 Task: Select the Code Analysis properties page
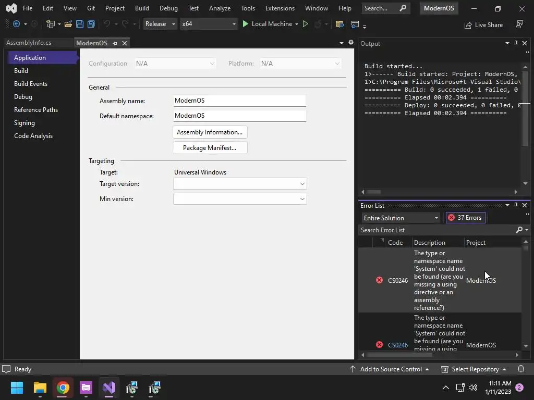[33, 136]
